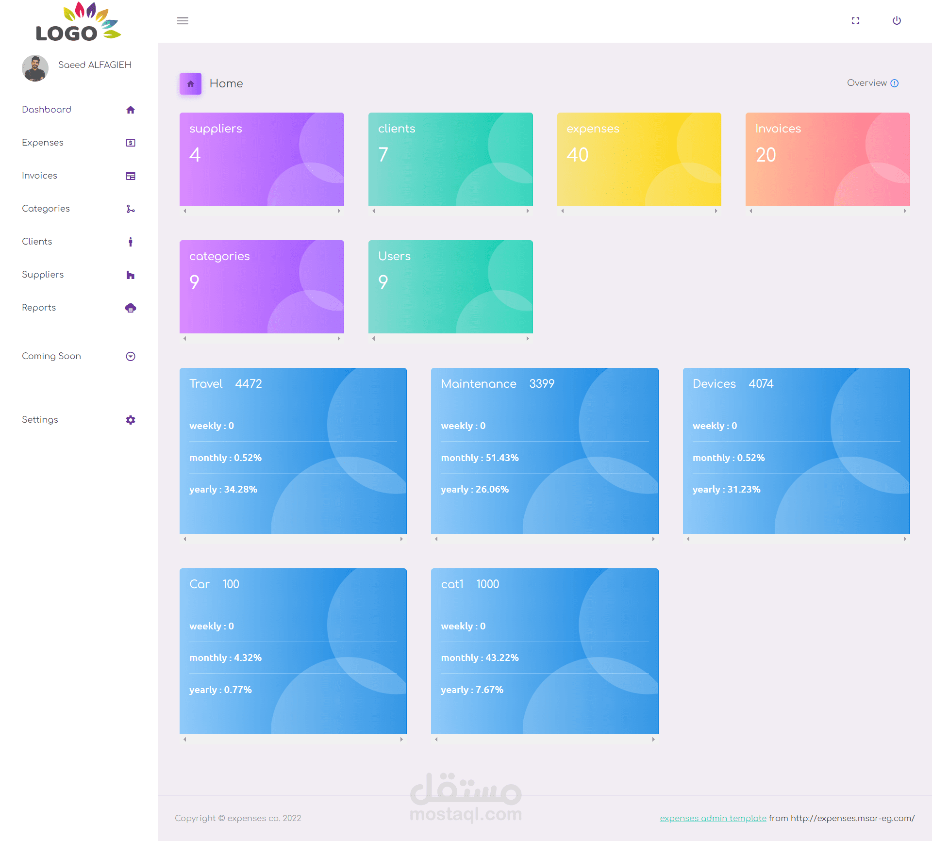Expand the Coming Soon dropdown arrow
Screen dimensions: 932x841
pyautogui.click(x=130, y=356)
